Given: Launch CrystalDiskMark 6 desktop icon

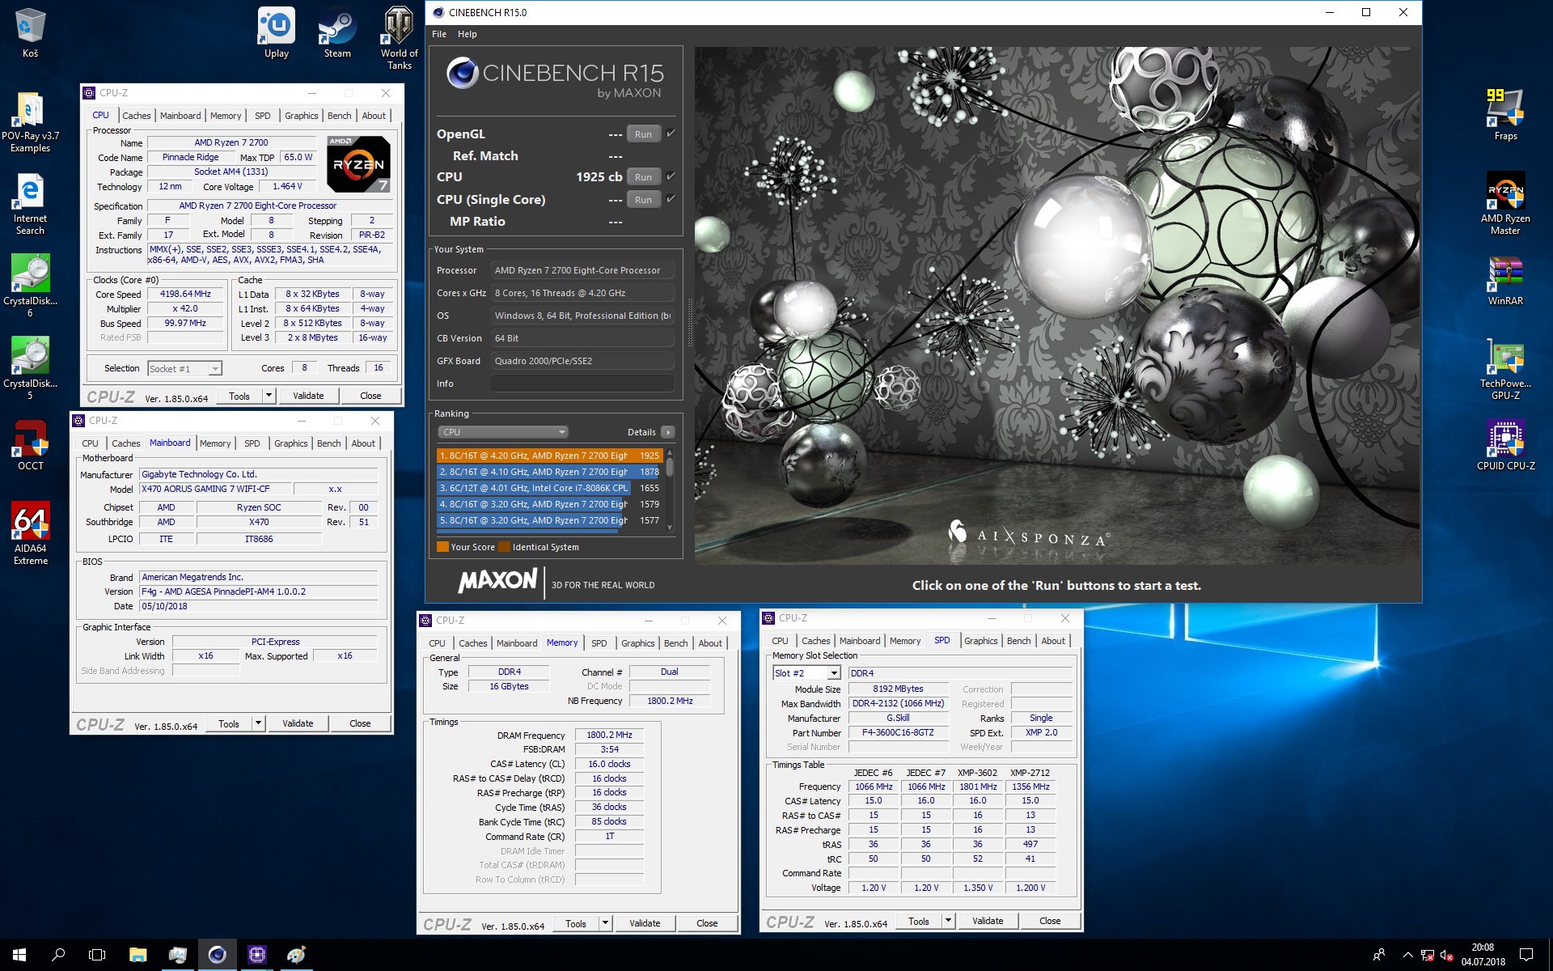Looking at the screenshot, I should tap(30, 286).
